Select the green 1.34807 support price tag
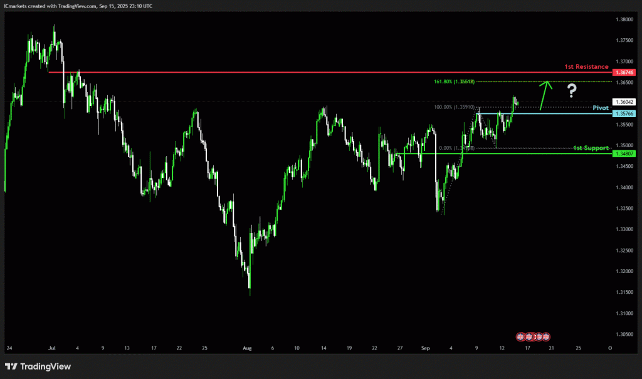 pos(624,154)
